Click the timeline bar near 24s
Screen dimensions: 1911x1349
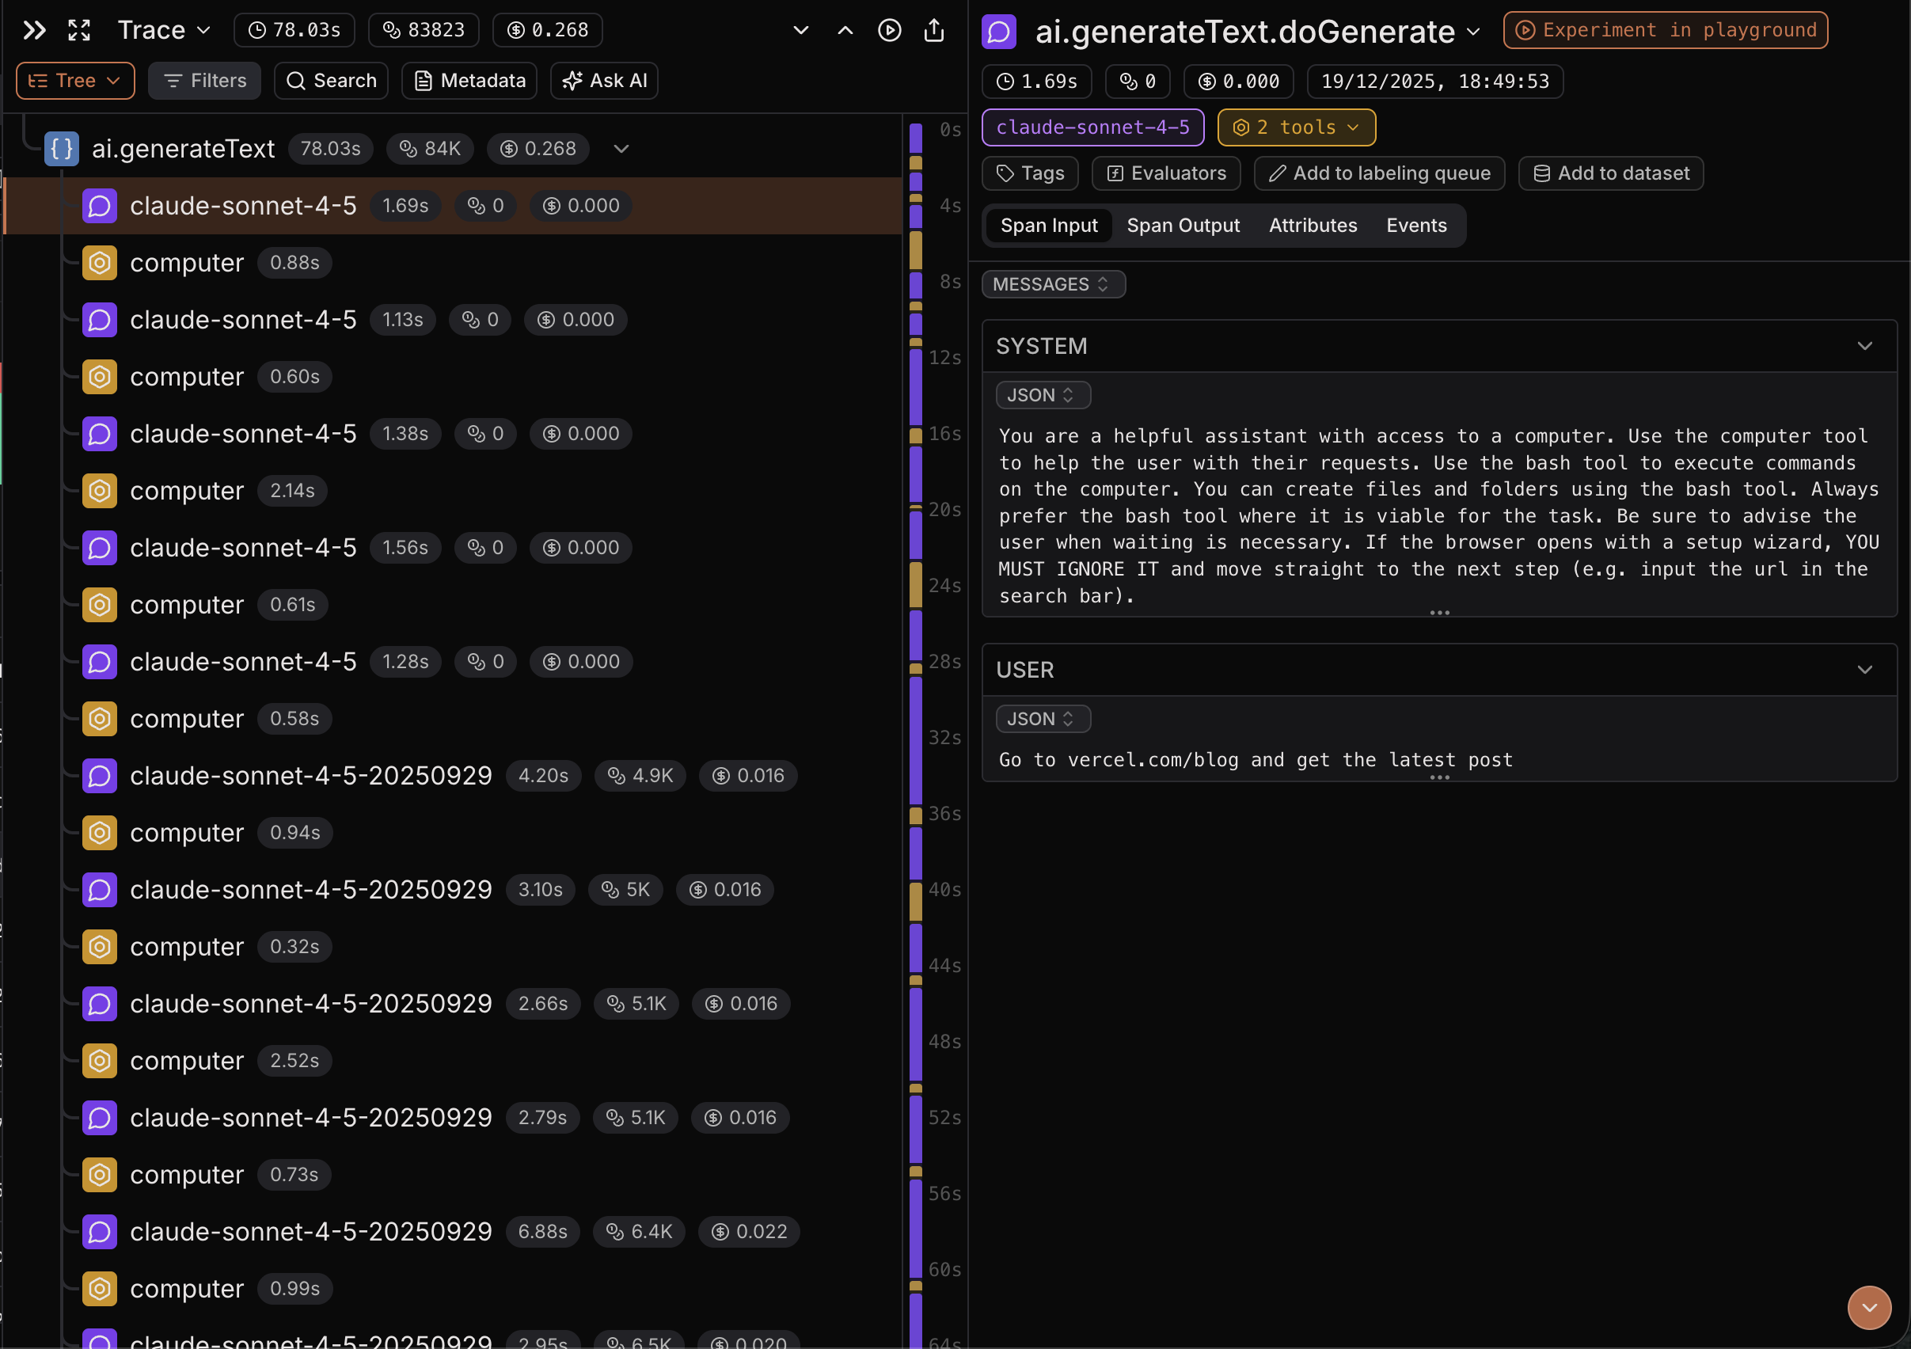916,584
